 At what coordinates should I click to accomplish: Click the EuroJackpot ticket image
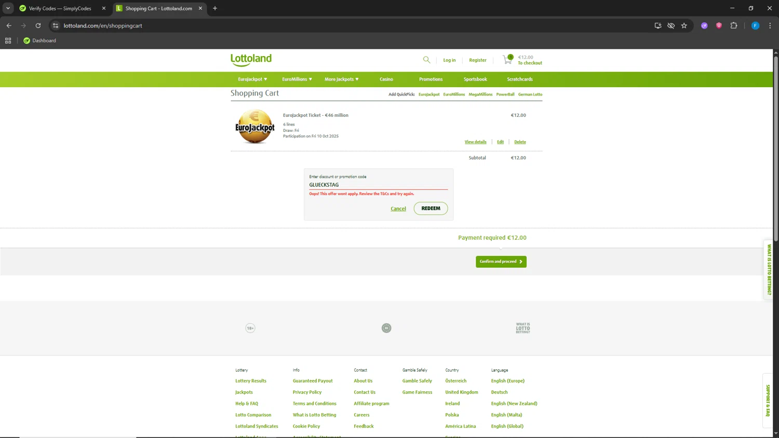click(x=255, y=127)
